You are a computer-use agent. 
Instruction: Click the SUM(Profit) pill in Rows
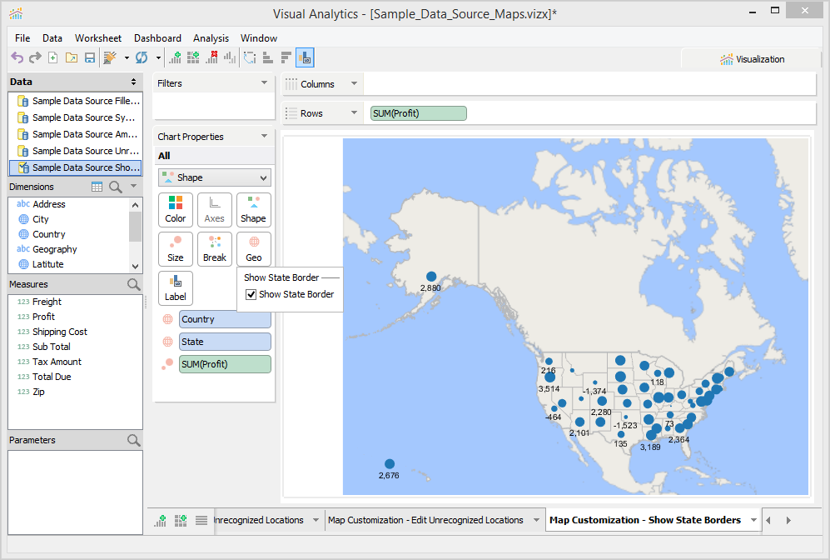[x=419, y=113]
